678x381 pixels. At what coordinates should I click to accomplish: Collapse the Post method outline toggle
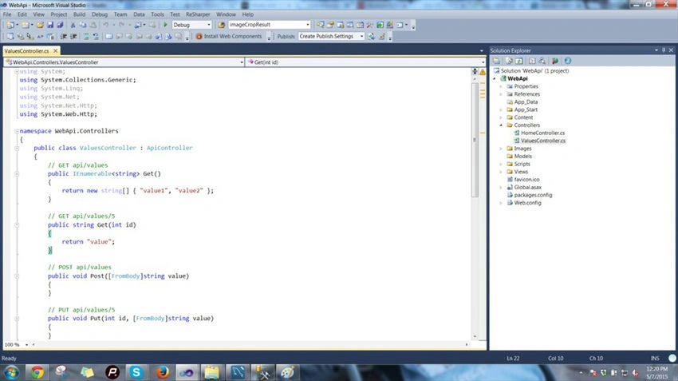17,276
